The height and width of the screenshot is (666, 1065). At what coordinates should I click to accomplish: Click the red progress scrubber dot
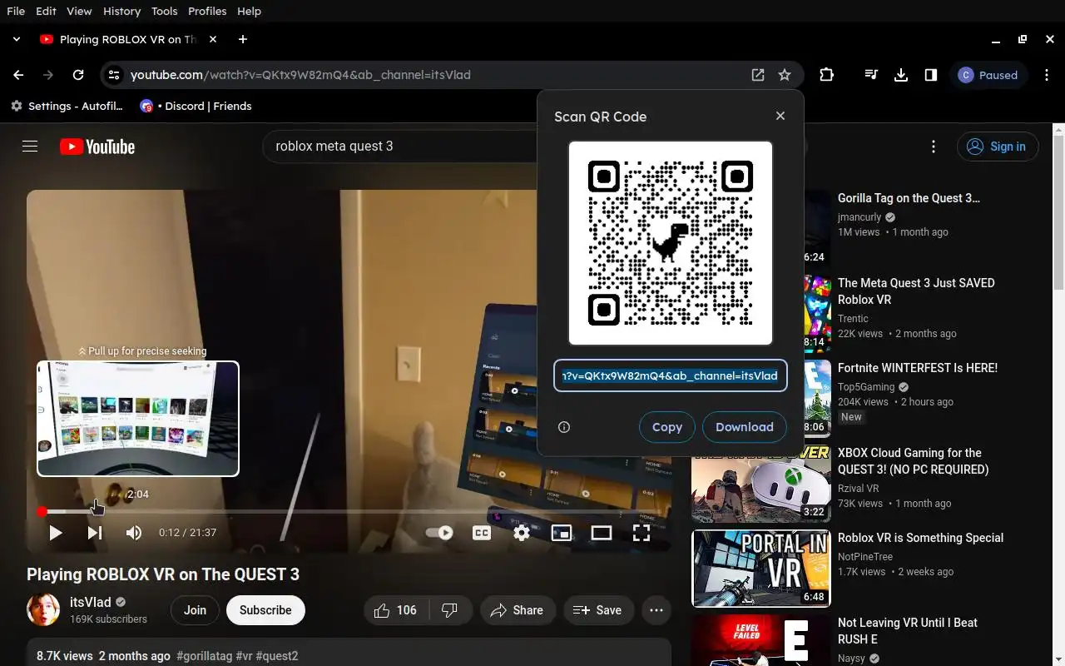42,511
